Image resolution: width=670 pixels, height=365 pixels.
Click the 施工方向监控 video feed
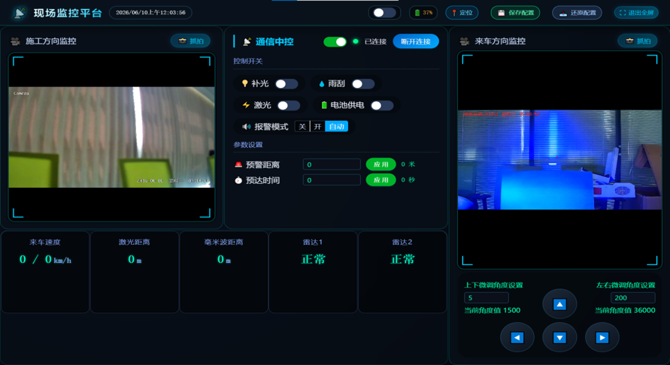[x=111, y=137]
